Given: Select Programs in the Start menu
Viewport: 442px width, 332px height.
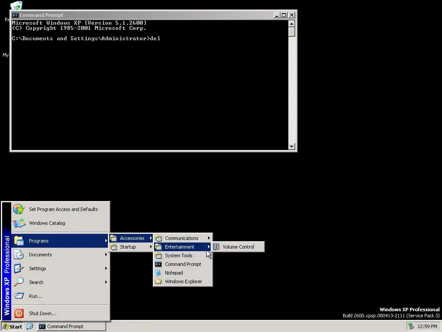Looking at the screenshot, I should [60, 241].
